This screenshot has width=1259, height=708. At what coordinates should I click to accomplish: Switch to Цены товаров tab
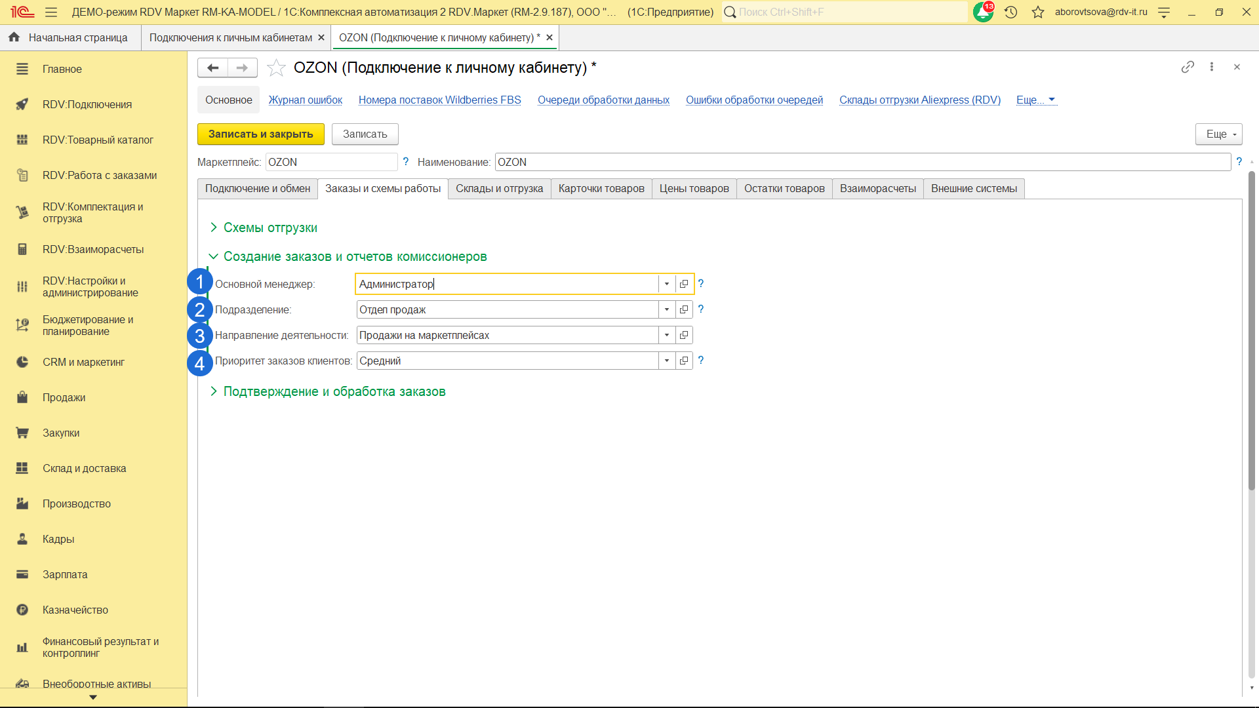694,189
